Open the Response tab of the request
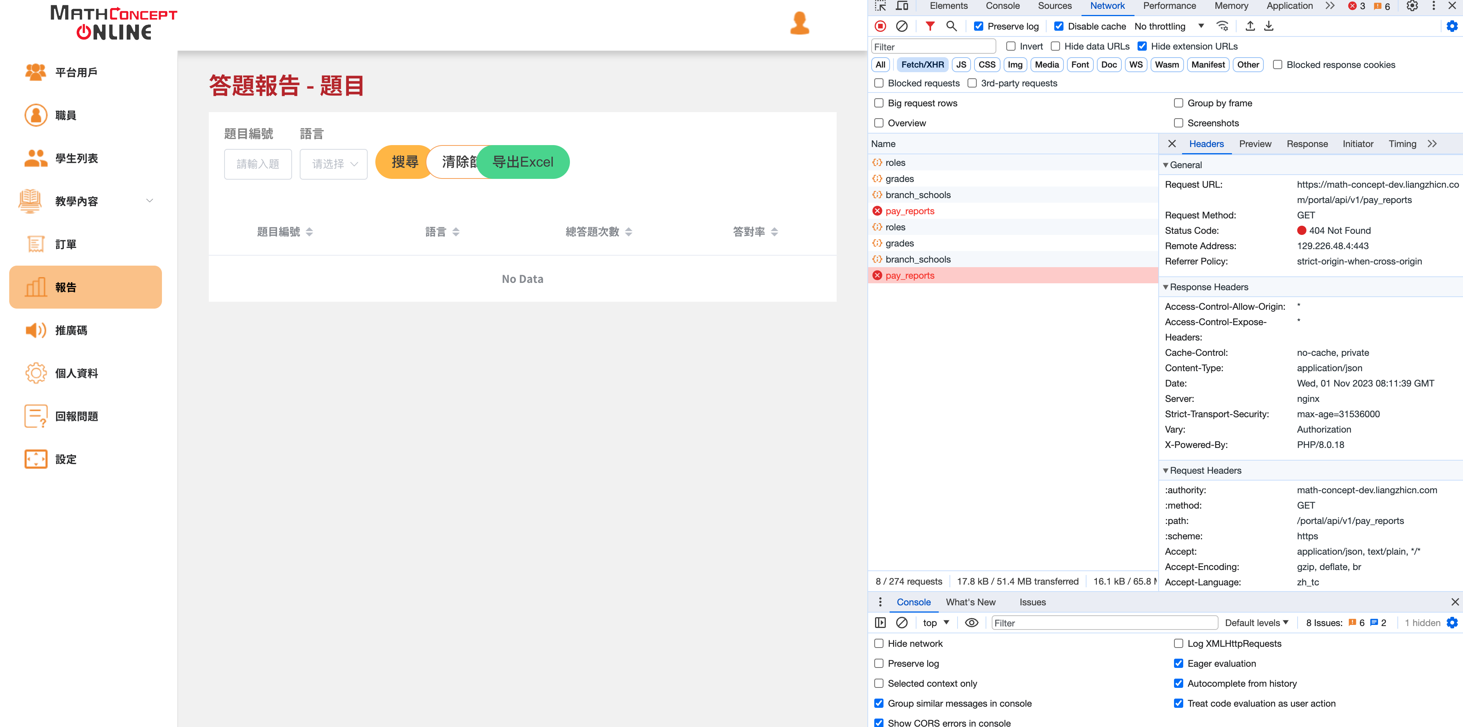Viewport: 1463px width, 727px height. (1307, 144)
